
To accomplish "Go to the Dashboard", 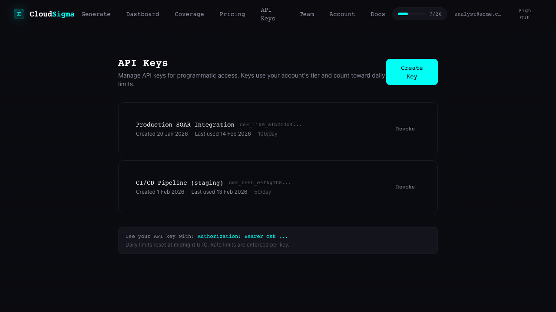I will (x=142, y=14).
